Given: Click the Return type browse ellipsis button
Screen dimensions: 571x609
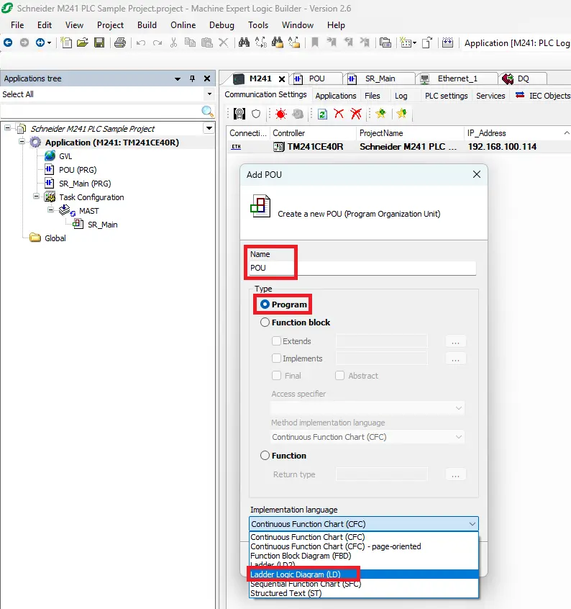Looking at the screenshot, I should click(x=455, y=474).
